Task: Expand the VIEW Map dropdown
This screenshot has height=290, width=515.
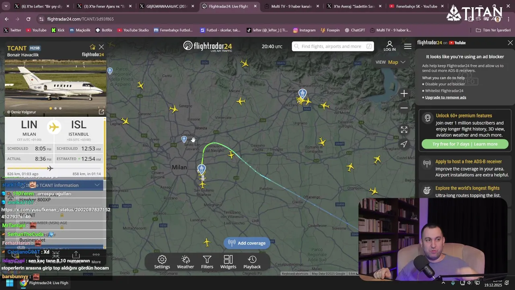Action: click(390, 62)
